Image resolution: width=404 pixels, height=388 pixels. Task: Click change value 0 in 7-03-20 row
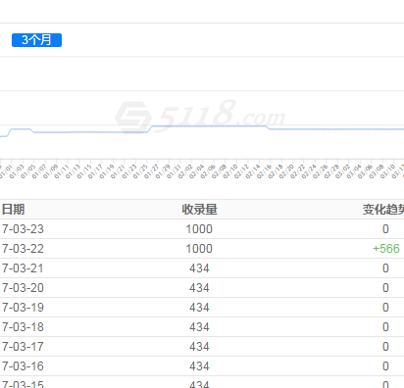click(x=385, y=288)
